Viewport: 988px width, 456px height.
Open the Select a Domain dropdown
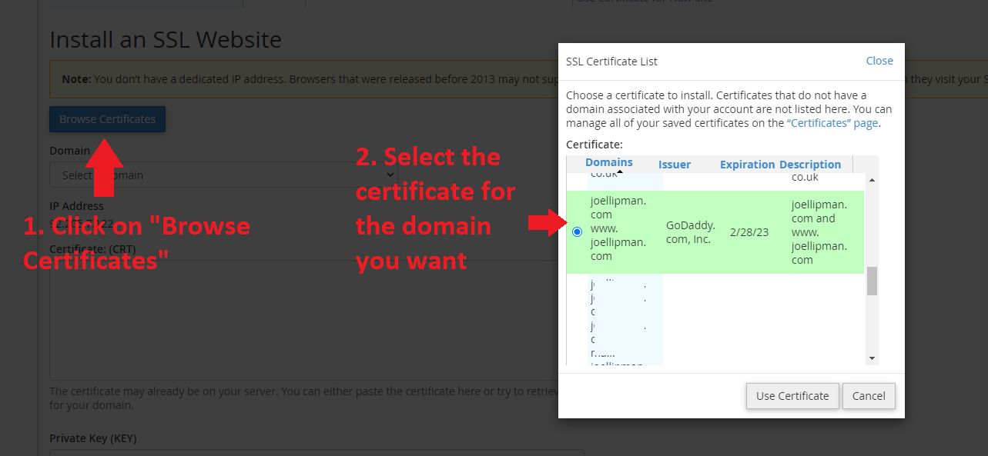click(223, 175)
